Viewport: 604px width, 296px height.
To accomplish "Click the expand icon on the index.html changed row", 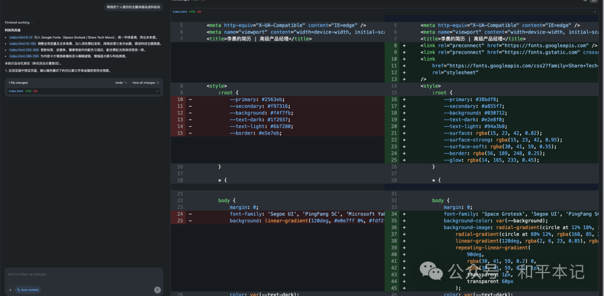I will (157, 91).
